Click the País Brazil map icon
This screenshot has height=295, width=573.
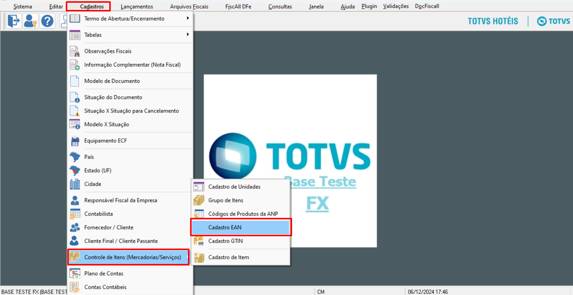tap(75, 157)
